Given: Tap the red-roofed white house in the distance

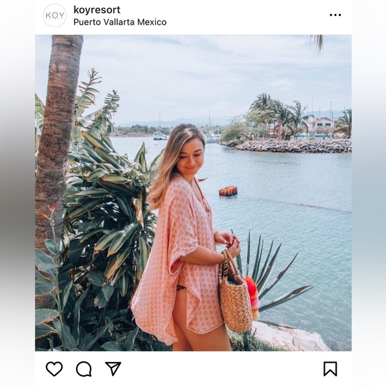Looking at the screenshot, I should click(319, 123).
